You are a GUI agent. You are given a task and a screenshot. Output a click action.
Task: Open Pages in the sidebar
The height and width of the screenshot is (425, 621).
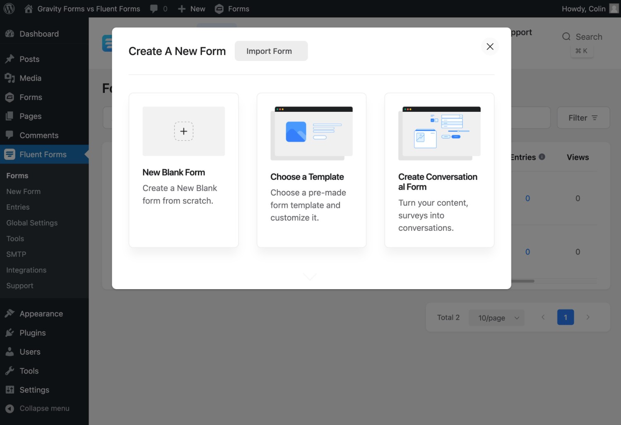30,116
